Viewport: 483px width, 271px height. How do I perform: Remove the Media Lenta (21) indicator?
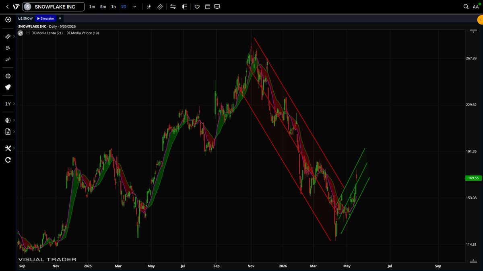(34, 33)
